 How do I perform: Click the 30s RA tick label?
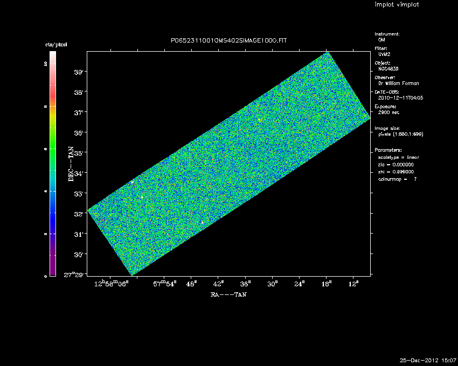pyautogui.click(x=273, y=284)
